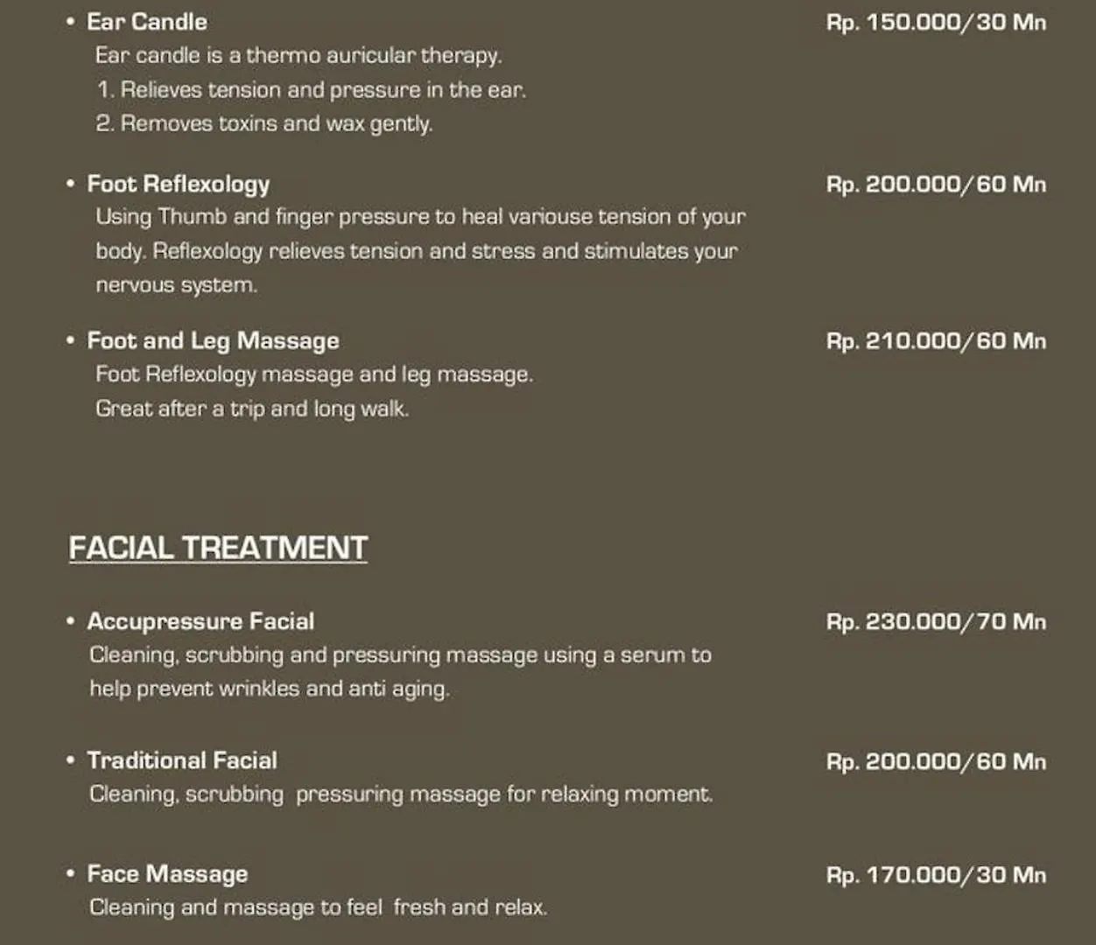
Task: Select the Rp. 170.000/30 Mn price
Action: pyautogui.click(x=936, y=875)
